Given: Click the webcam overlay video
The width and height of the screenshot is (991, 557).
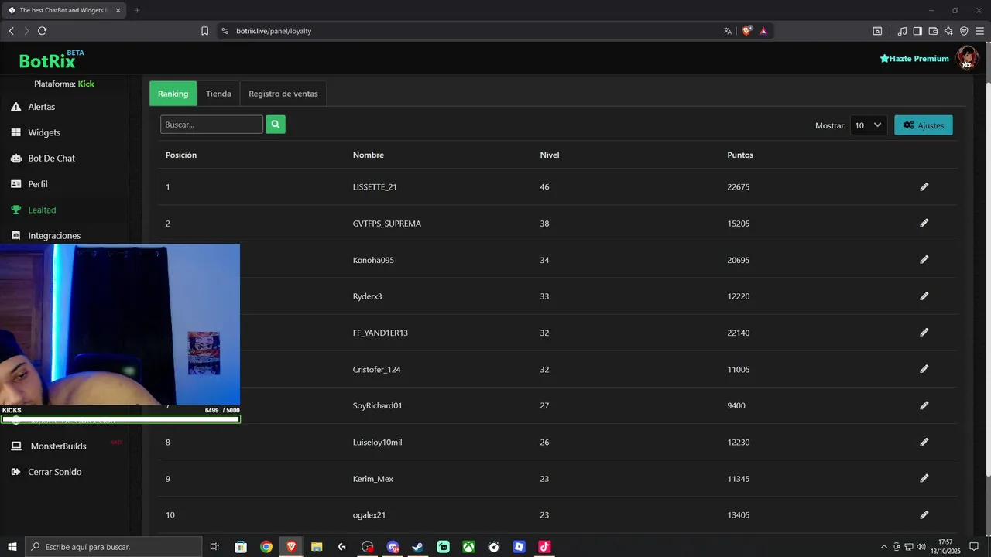Looking at the screenshot, I should point(120,324).
